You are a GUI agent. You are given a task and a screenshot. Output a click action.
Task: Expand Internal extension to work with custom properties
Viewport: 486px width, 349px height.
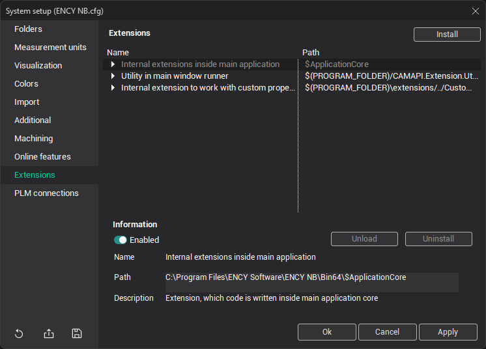pos(113,88)
